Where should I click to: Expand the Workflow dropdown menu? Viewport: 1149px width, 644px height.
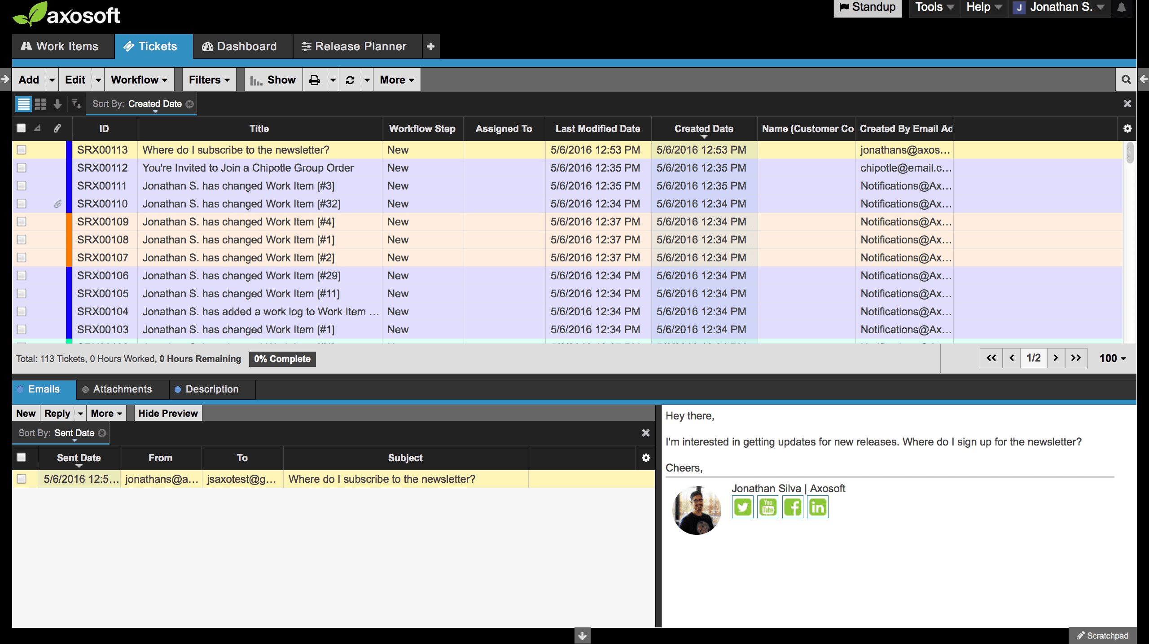click(139, 80)
